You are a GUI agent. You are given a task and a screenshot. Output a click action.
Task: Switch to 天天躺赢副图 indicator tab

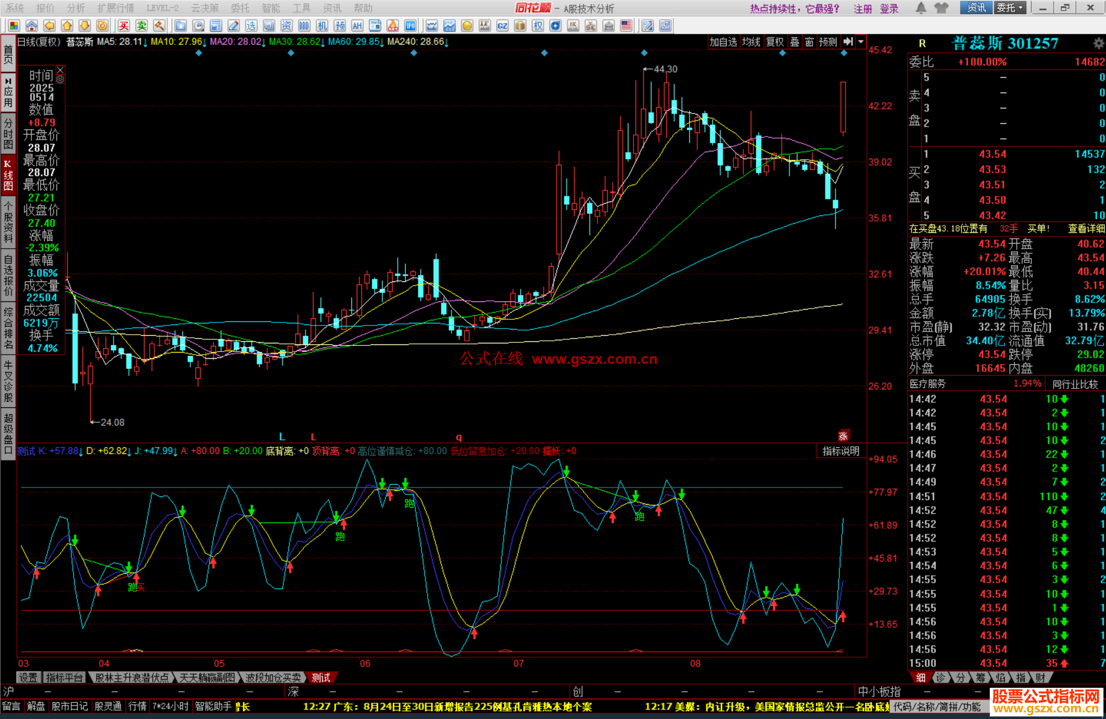pyautogui.click(x=207, y=678)
